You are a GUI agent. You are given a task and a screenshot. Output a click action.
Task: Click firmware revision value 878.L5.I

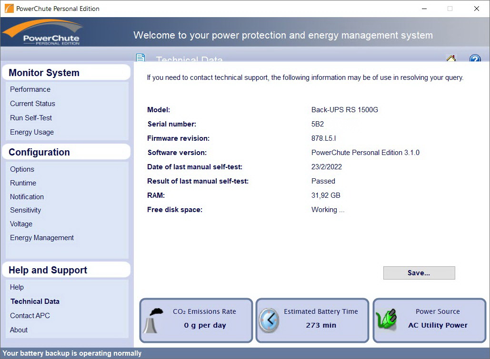(323, 138)
